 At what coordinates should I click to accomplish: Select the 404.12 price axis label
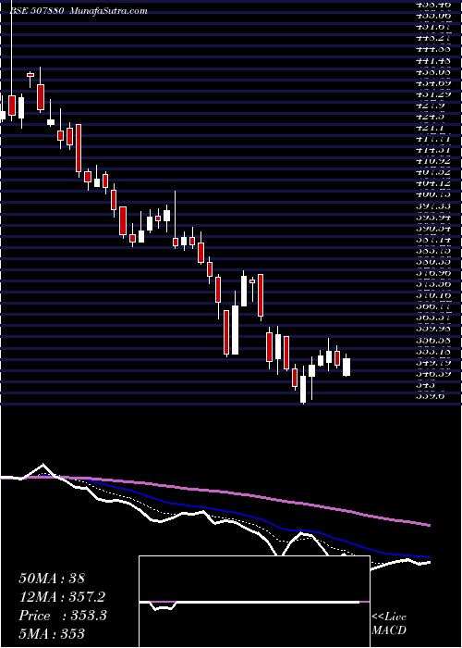click(433, 183)
